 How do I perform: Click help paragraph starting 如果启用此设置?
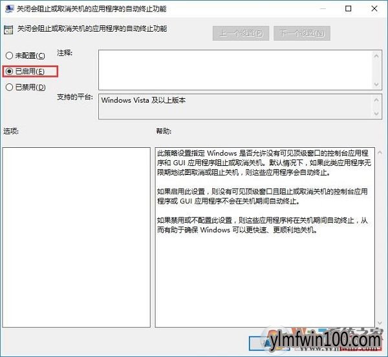(263, 196)
